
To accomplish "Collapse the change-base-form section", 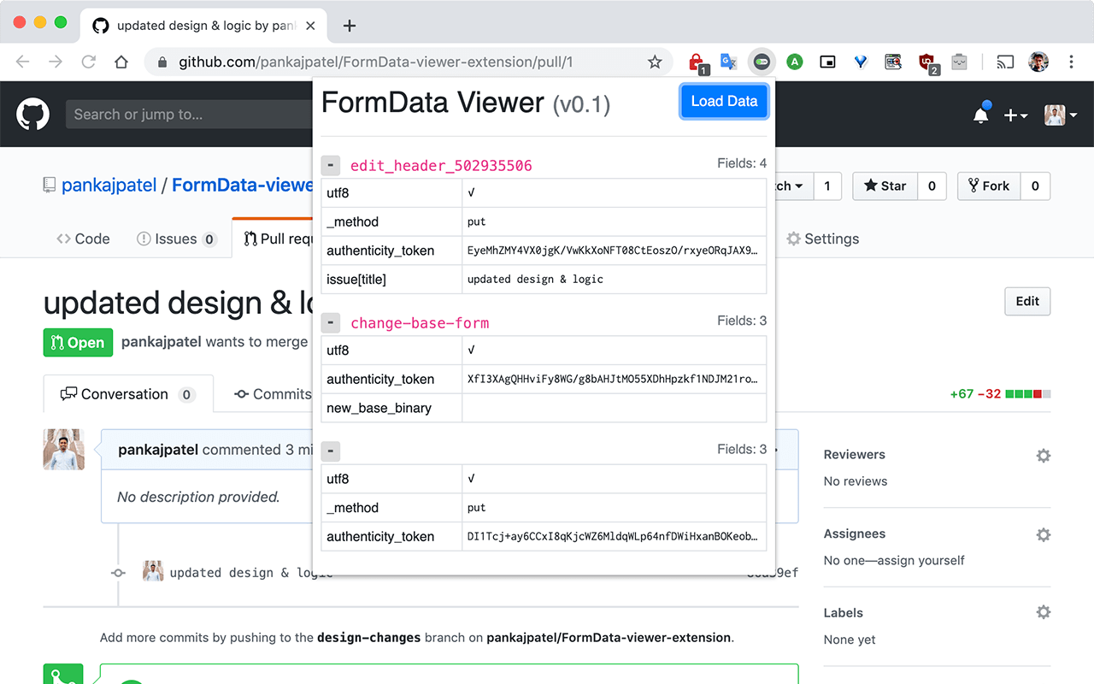I will coord(331,323).
